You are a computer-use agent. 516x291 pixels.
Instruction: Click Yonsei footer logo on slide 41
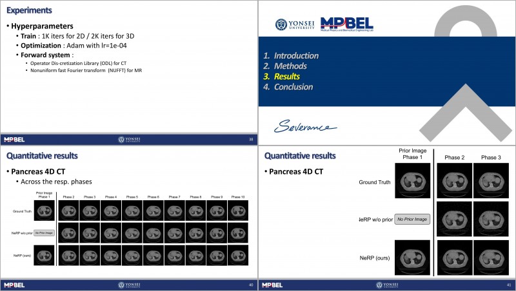tap(387, 285)
